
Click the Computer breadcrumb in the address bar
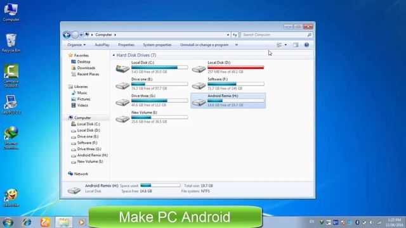(103, 35)
